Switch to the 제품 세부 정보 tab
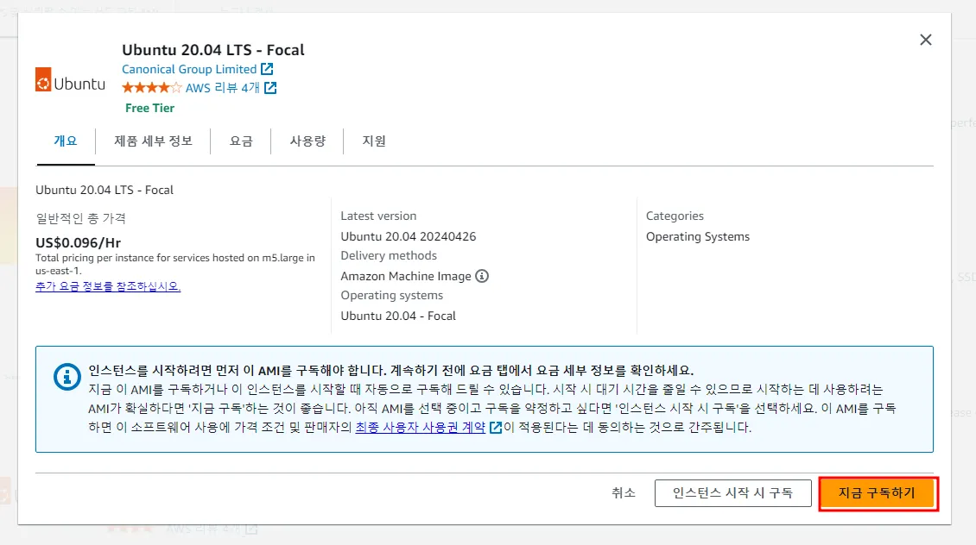This screenshot has height=545, width=976. click(x=153, y=141)
